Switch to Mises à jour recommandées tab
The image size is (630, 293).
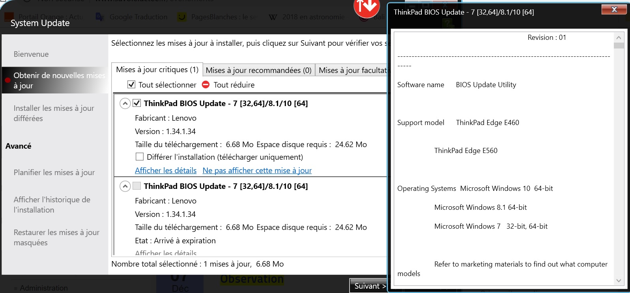(258, 71)
